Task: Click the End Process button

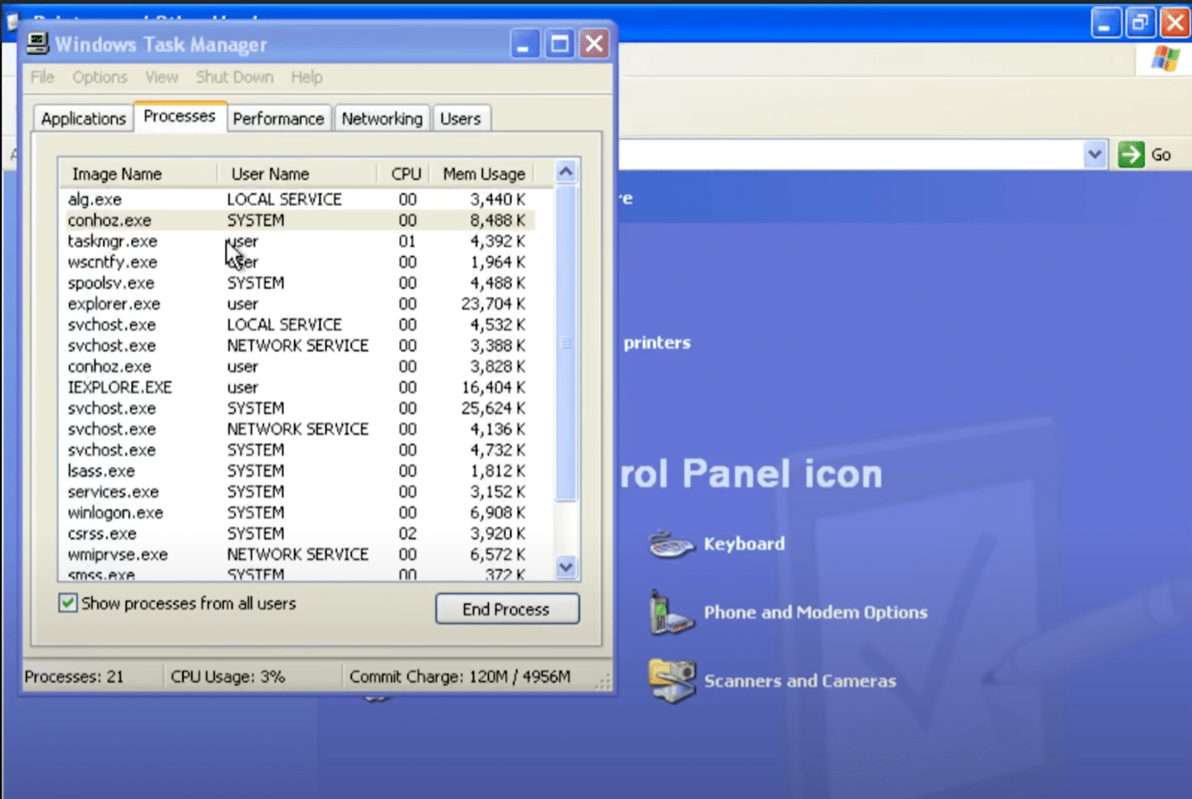Action: (507, 609)
